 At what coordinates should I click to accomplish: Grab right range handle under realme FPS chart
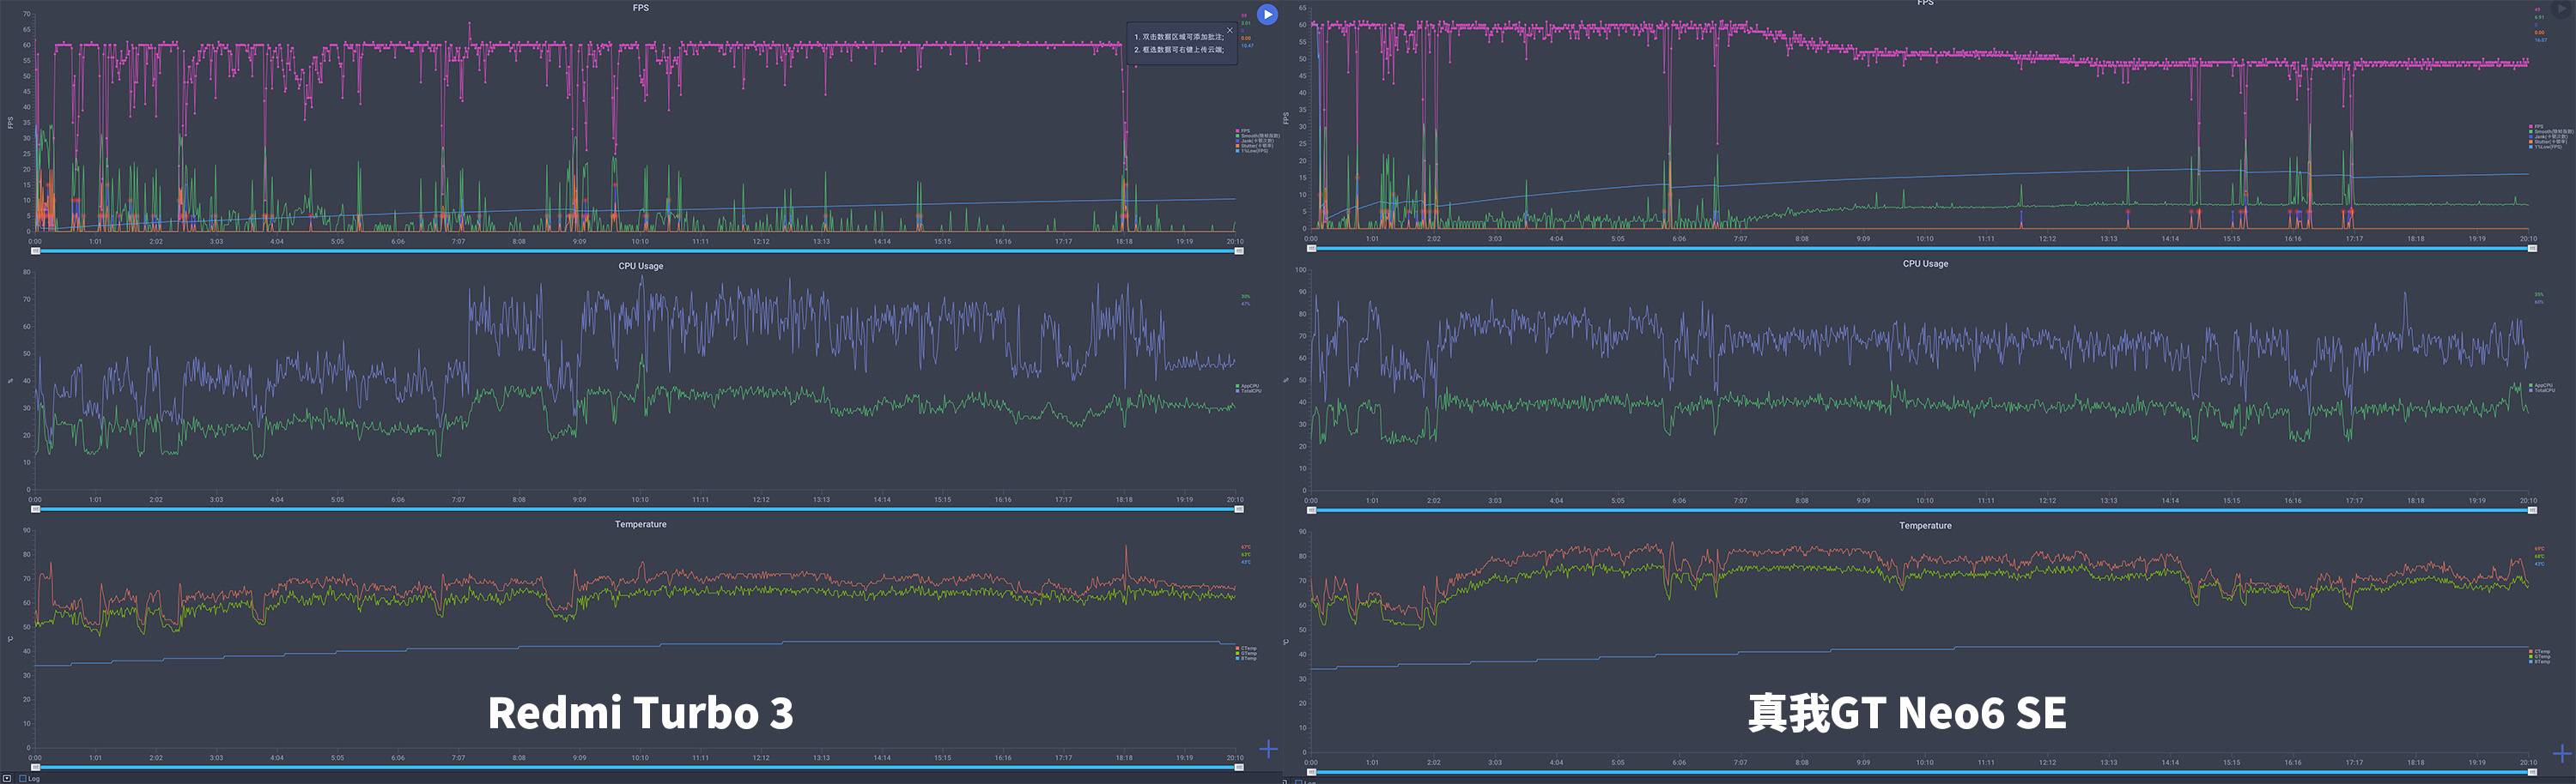click(2533, 249)
